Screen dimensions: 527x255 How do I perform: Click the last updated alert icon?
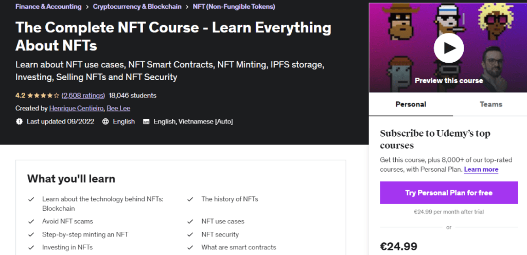(19, 121)
